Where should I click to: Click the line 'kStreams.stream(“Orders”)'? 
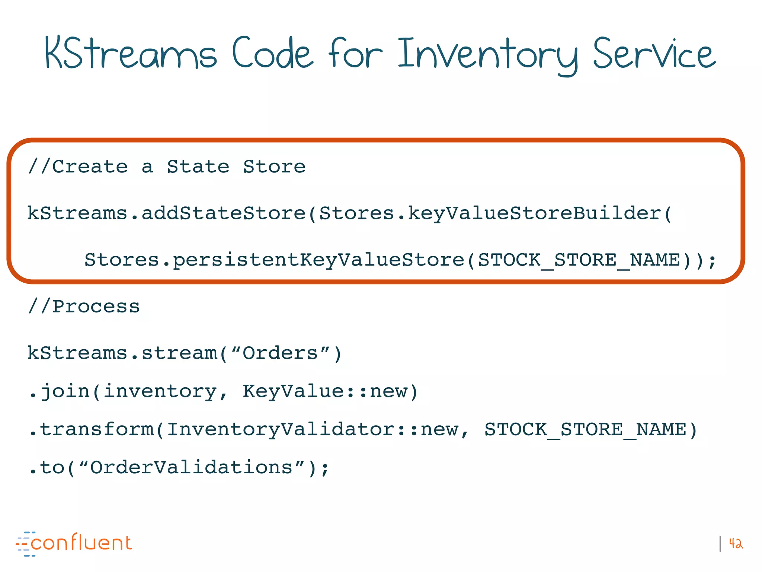(185, 353)
